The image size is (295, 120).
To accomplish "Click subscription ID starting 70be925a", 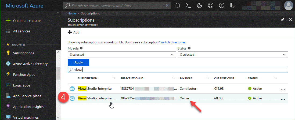I will 149,98.
